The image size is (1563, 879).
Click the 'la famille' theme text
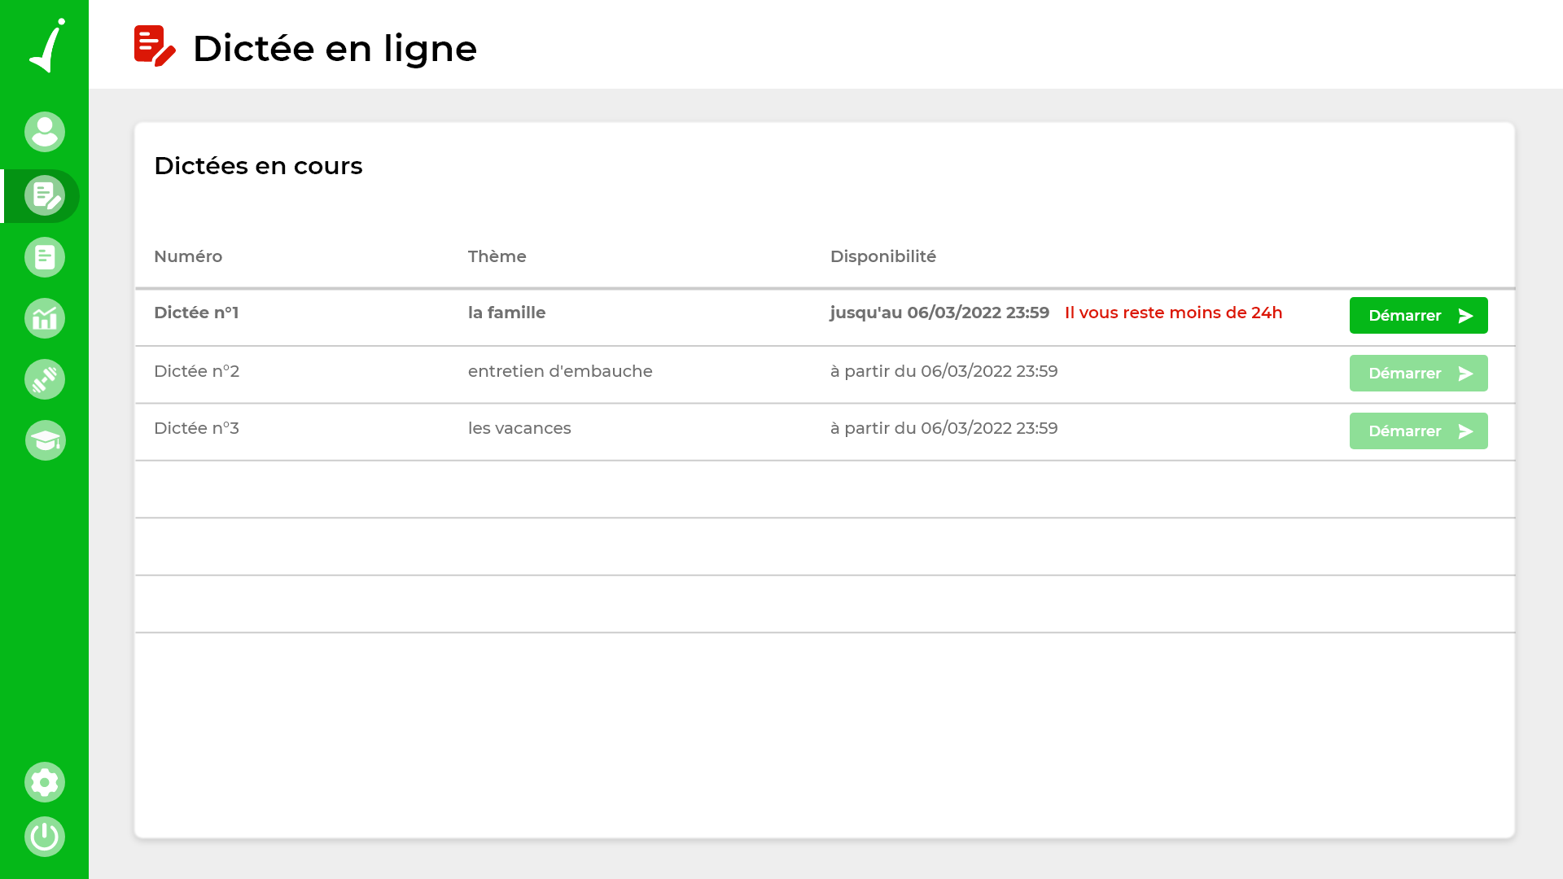pos(506,313)
